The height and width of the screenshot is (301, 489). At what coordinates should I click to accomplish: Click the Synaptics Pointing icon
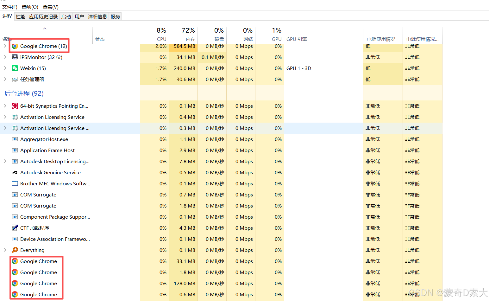tap(15, 106)
